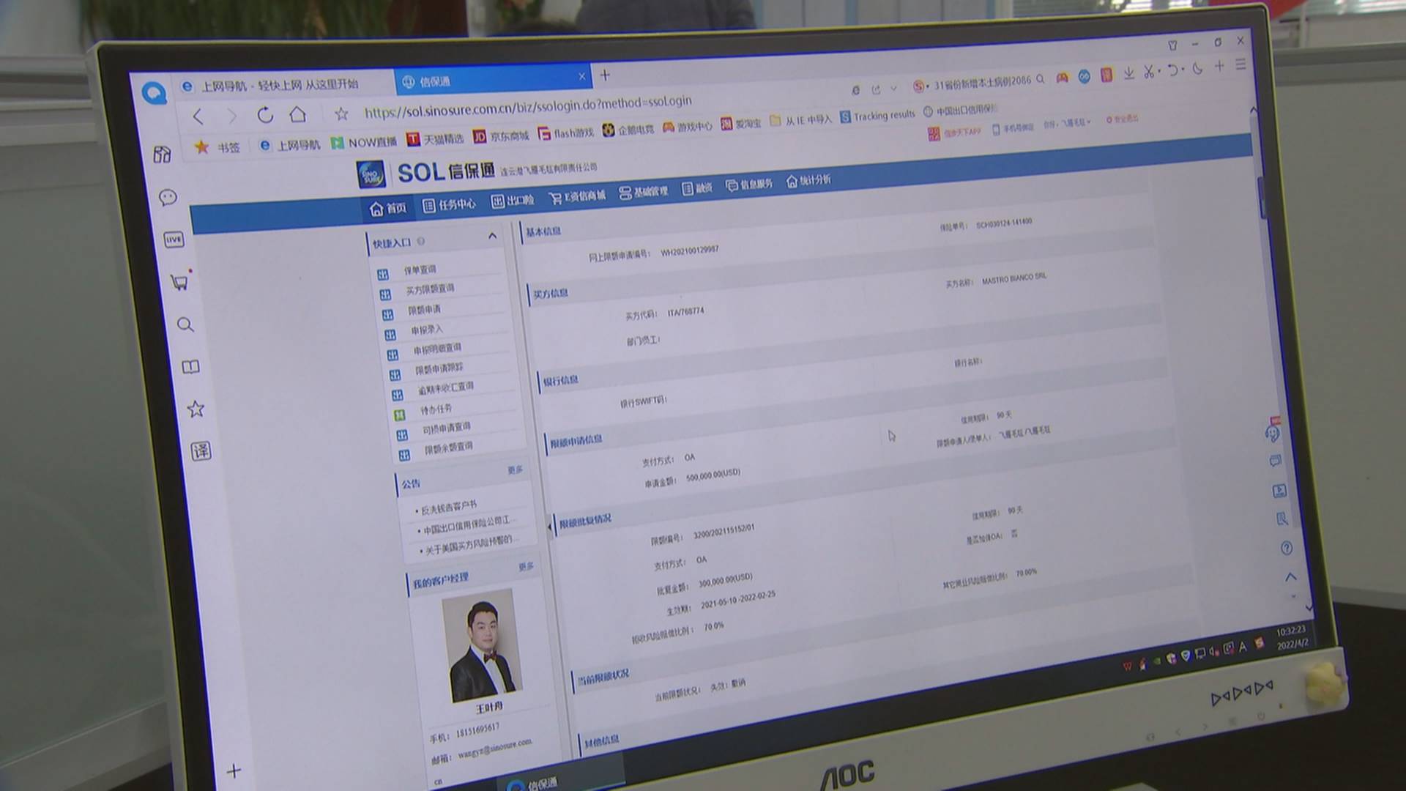Open the sidebar favorites star icon
This screenshot has height=791, width=1406.
[x=196, y=409]
